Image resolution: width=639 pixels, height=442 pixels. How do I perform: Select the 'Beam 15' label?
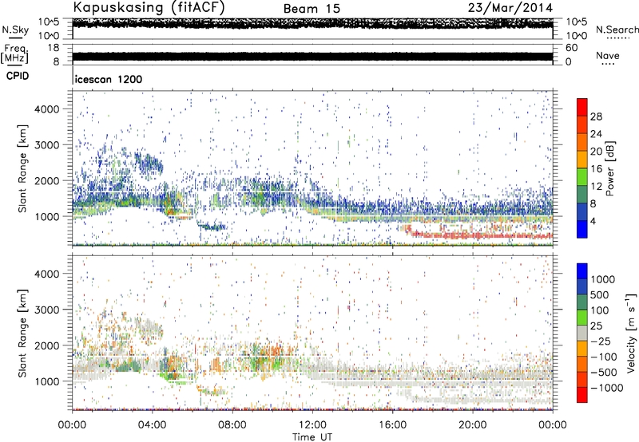point(312,9)
